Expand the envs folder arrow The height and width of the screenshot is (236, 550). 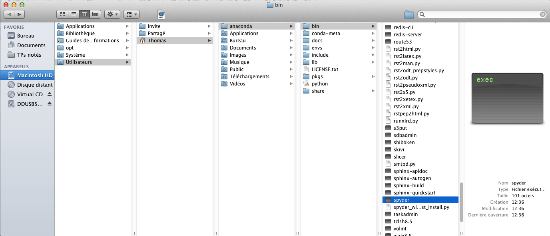[x=373, y=48]
